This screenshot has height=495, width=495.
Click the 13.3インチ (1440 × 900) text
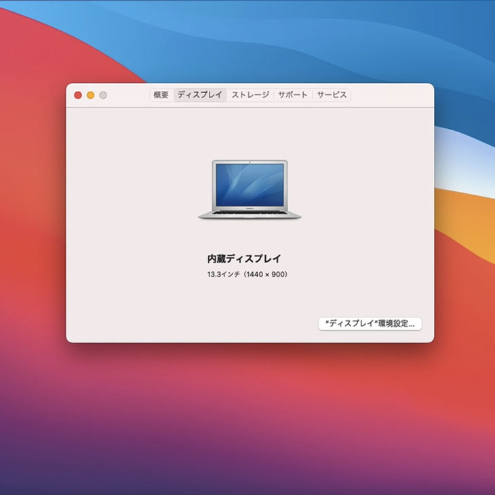tap(248, 275)
